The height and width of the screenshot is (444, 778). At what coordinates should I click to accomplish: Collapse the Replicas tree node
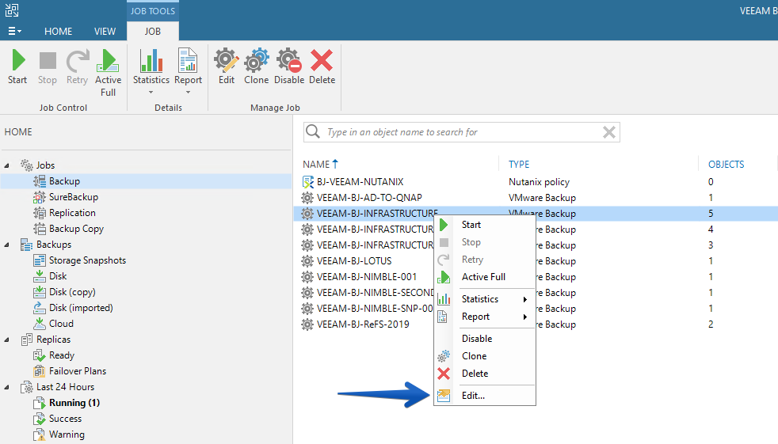tap(7, 340)
